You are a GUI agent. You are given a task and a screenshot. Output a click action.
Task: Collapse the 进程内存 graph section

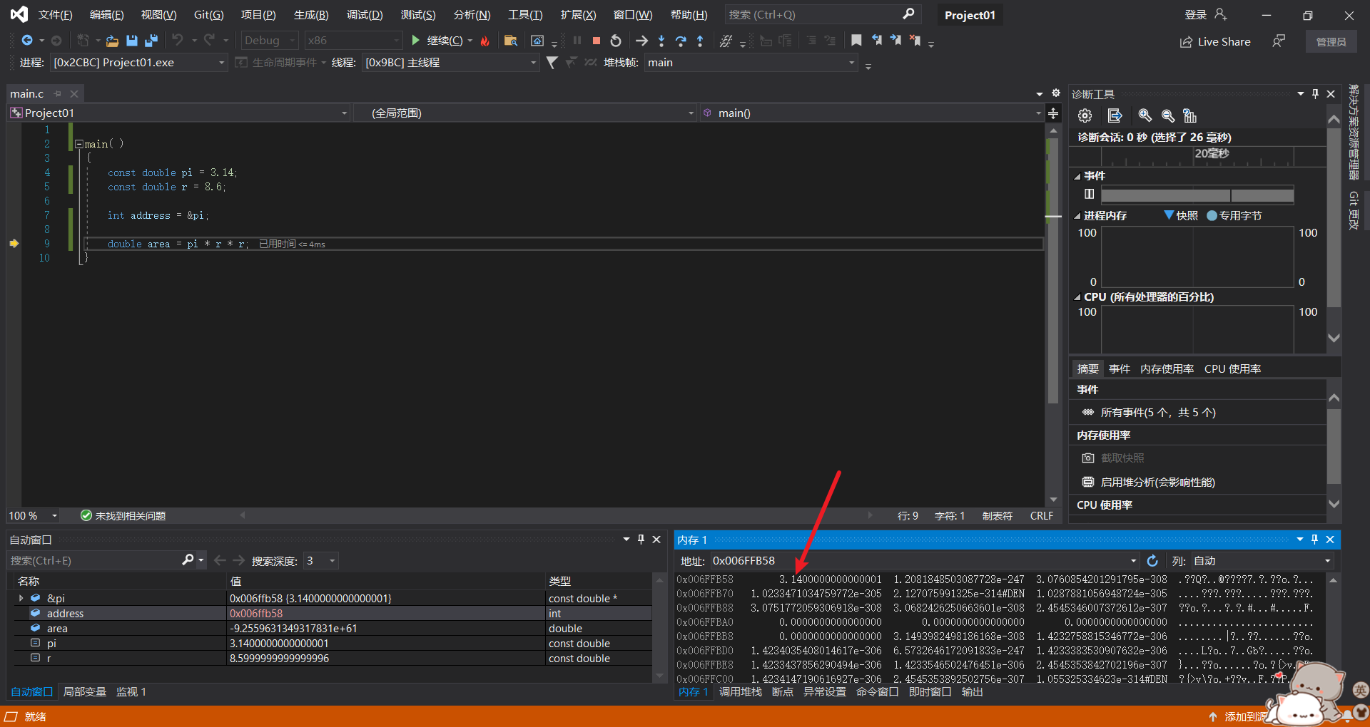pos(1077,216)
